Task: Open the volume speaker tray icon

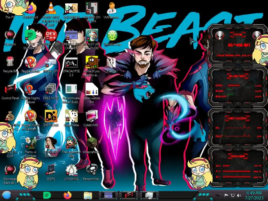Action: tap(239, 195)
